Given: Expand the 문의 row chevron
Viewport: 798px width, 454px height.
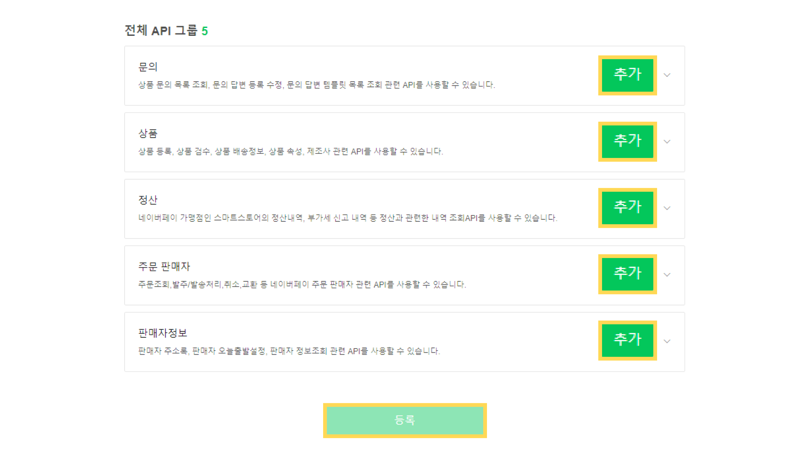Looking at the screenshot, I should 667,75.
